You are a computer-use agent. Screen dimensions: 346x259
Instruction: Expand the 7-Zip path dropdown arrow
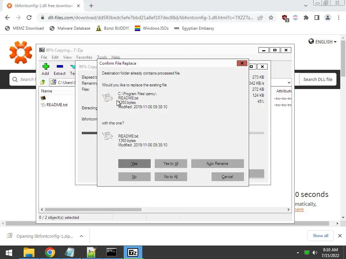coord(289,83)
